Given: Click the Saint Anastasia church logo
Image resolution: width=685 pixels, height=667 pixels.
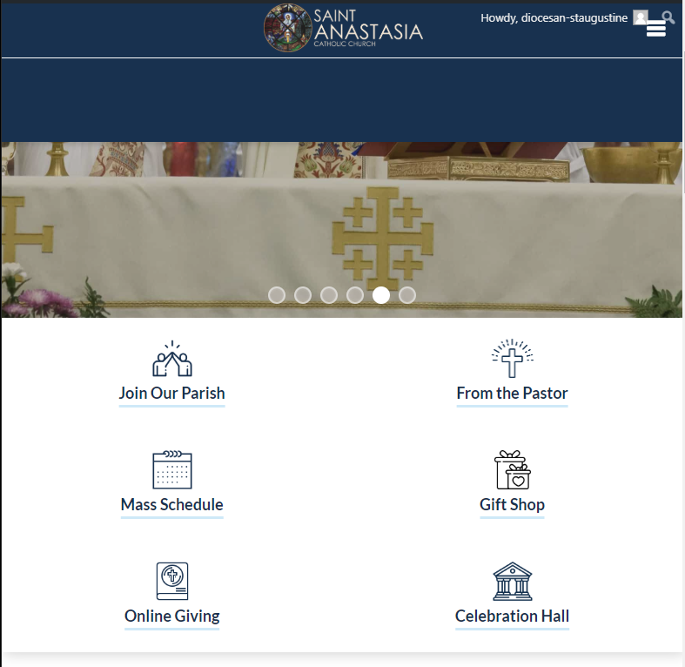Looking at the screenshot, I should click(x=344, y=28).
